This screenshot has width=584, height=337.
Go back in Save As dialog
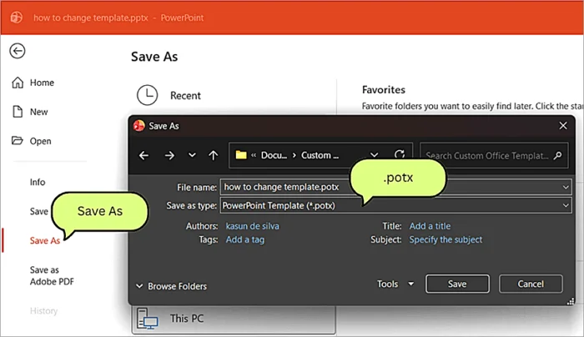[x=143, y=155]
